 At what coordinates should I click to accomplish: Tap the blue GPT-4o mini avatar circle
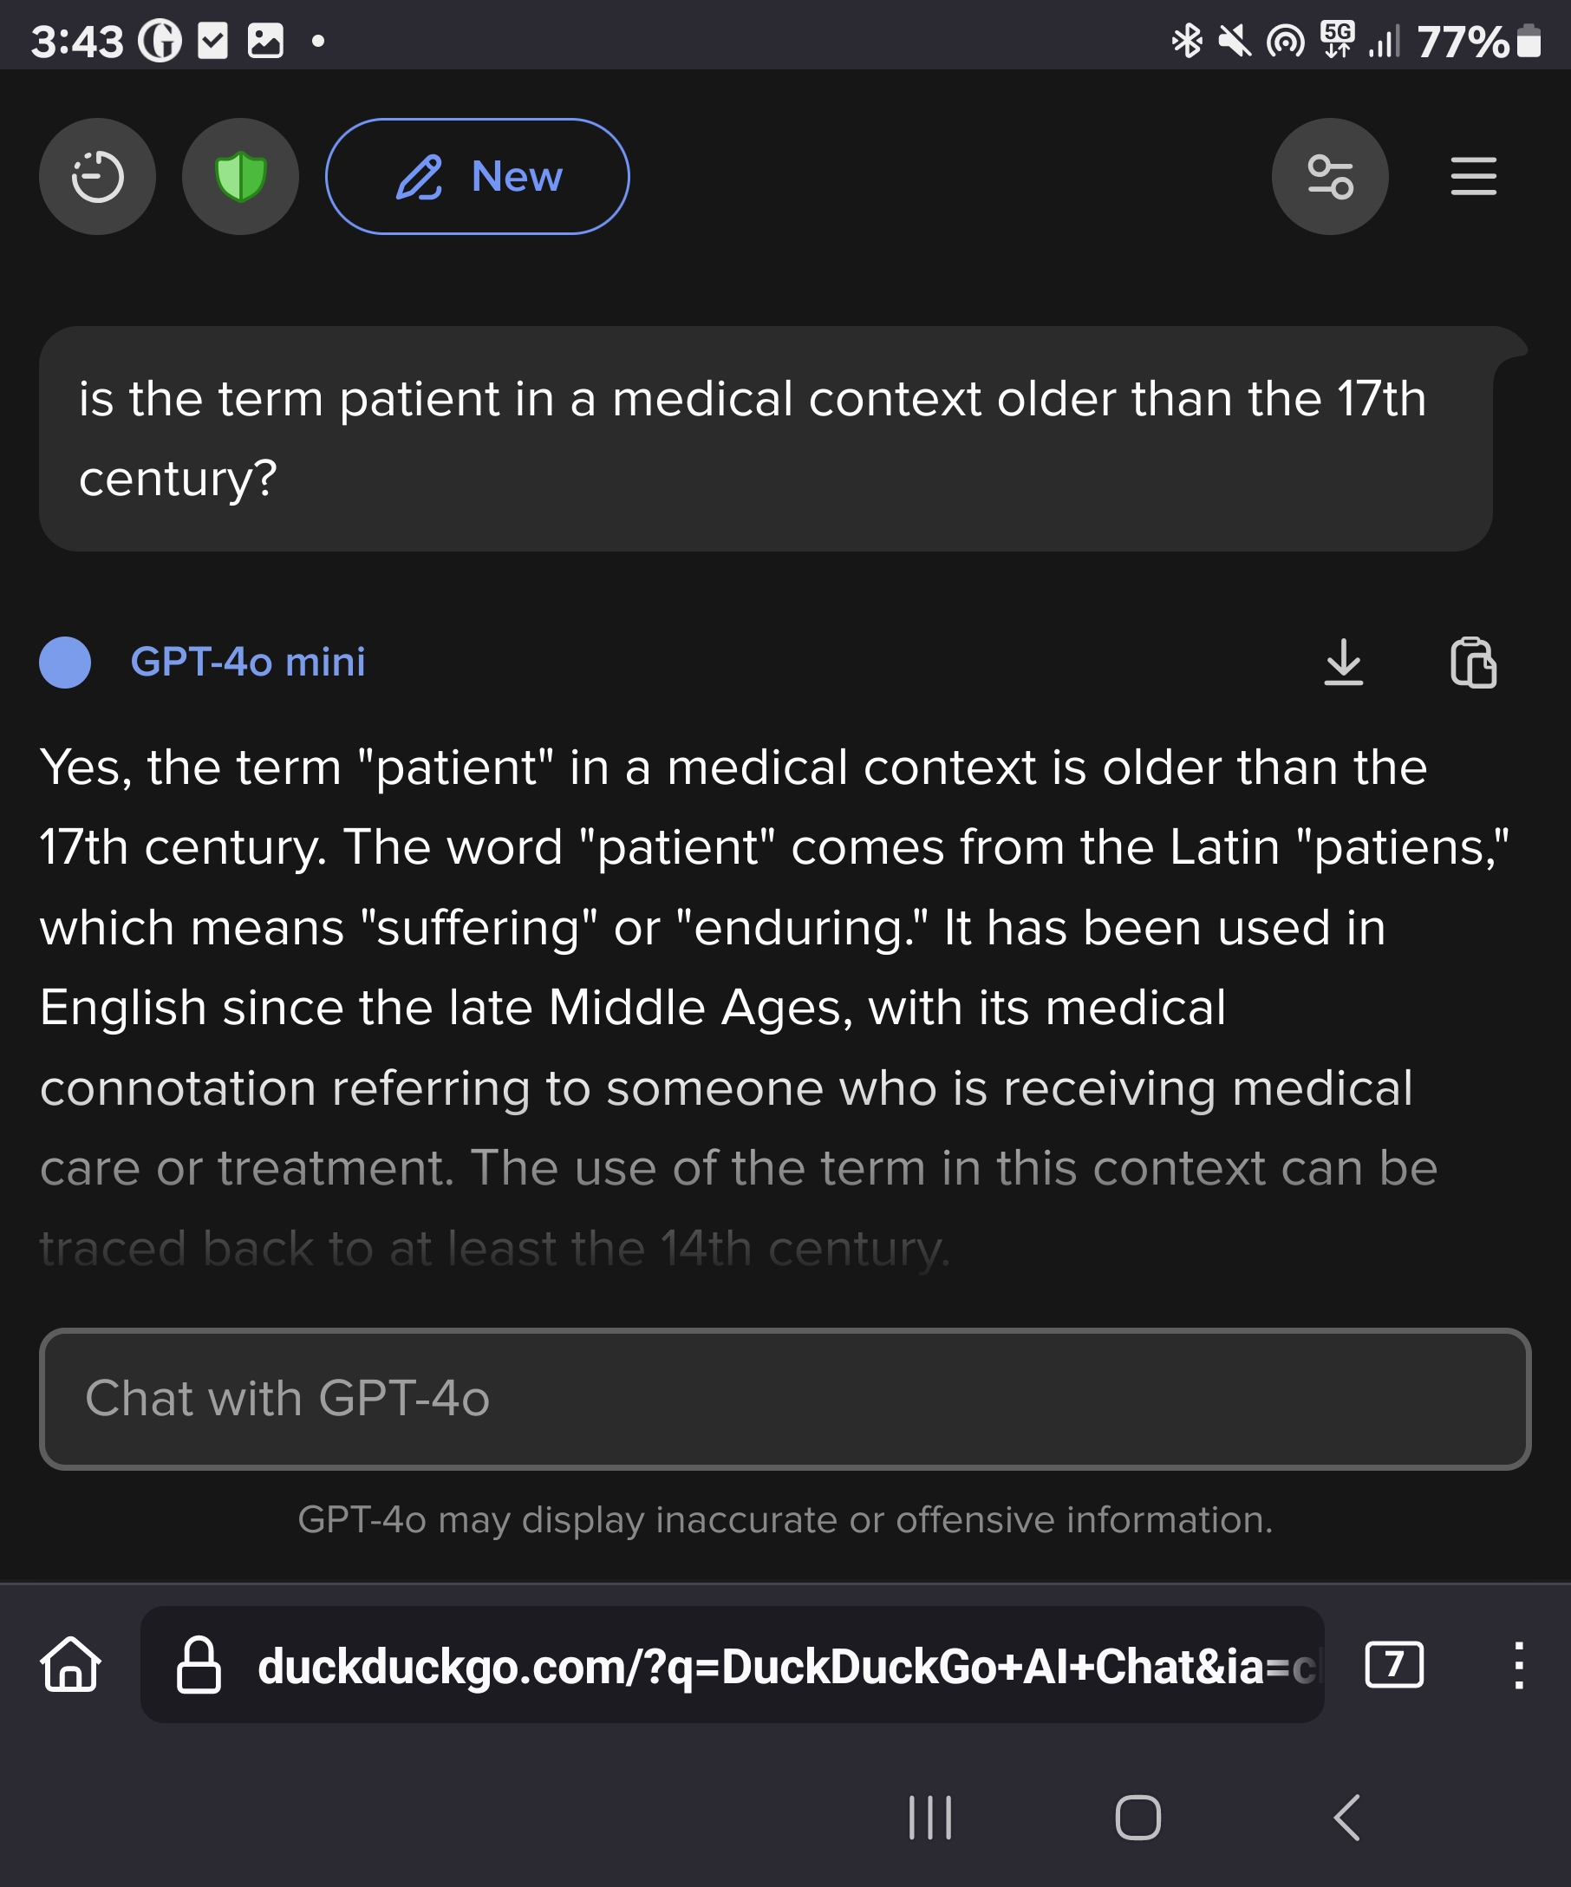[65, 663]
